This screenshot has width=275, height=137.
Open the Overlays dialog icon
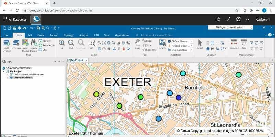click(16, 45)
